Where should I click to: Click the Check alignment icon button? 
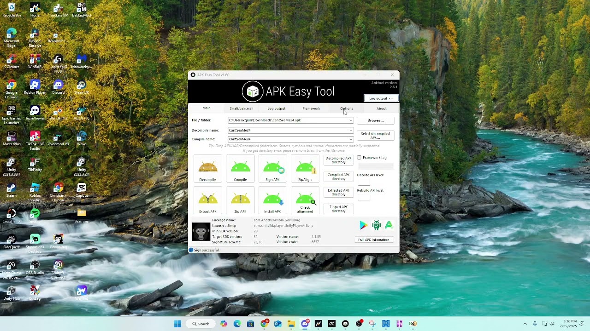tap(305, 200)
